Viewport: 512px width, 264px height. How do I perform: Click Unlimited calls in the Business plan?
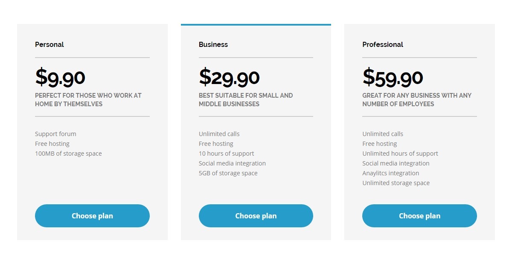click(x=219, y=134)
